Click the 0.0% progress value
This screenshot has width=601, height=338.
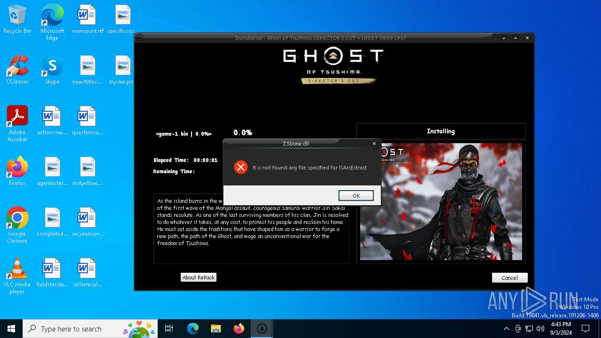243,132
